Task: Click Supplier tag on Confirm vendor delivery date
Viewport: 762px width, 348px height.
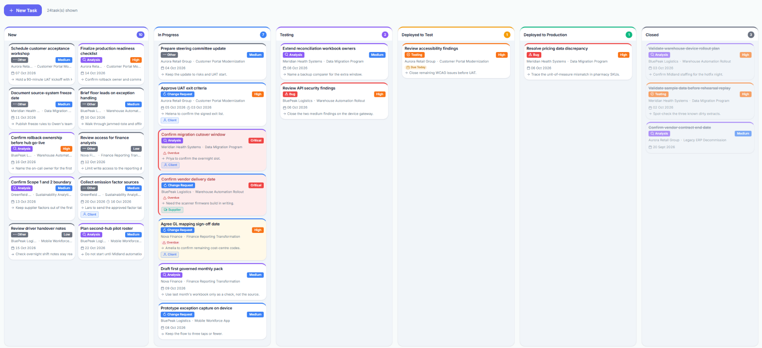Action: pyautogui.click(x=173, y=210)
